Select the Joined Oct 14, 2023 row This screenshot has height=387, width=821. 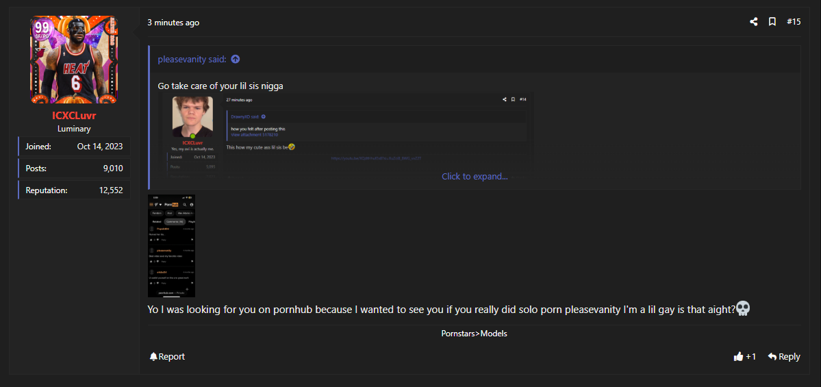tap(74, 147)
